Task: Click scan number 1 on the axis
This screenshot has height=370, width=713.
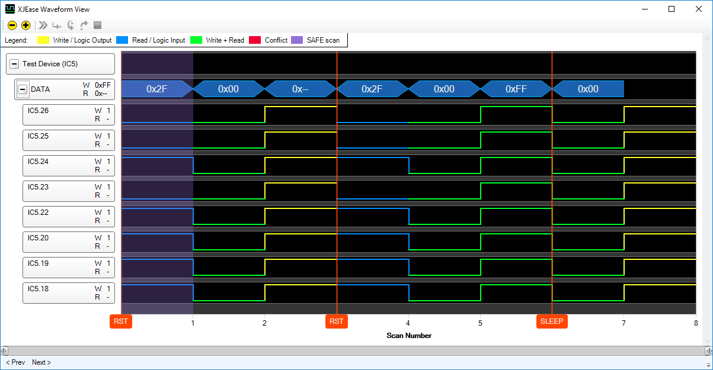Action: [x=193, y=323]
